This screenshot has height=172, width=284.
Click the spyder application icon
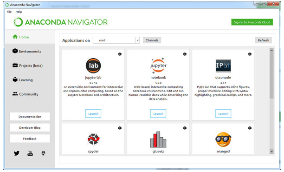[x=93, y=139]
